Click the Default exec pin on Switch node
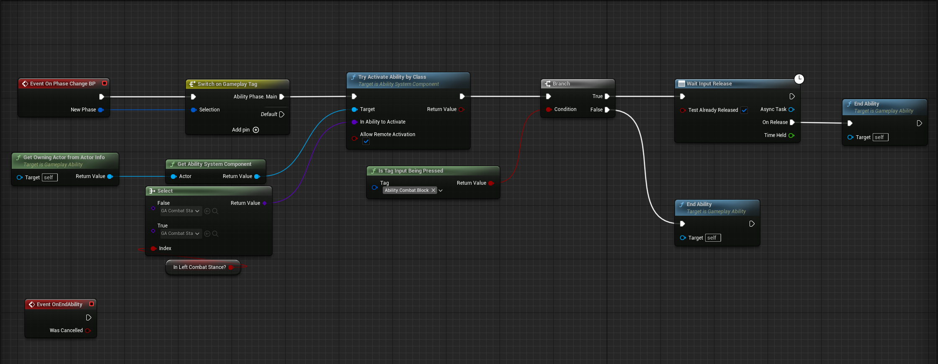Image resolution: width=938 pixels, height=364 pixels. point(282,114)
